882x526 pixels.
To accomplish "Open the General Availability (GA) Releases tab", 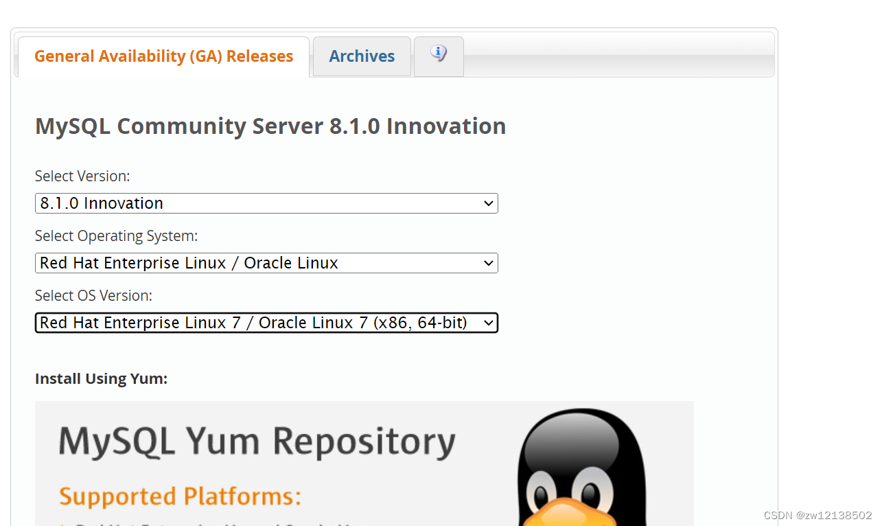I will (163, 56).
